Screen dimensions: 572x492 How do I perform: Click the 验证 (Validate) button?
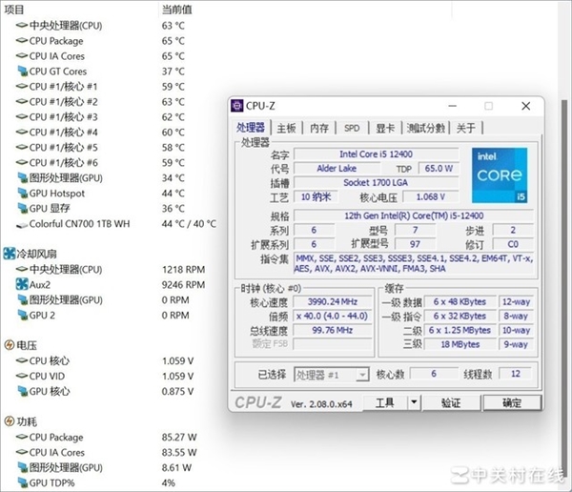(x=451, y=403)
